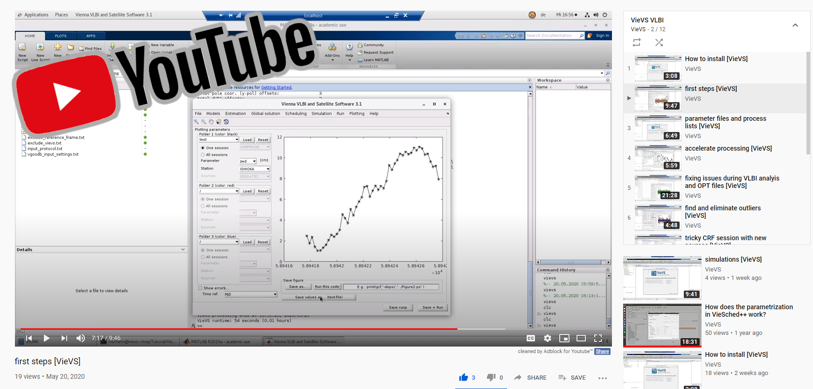Image resolution: width=813 pixels, height=389 pixels.
Task: Toggle closed captions CC button
Action: click(531, 338)
